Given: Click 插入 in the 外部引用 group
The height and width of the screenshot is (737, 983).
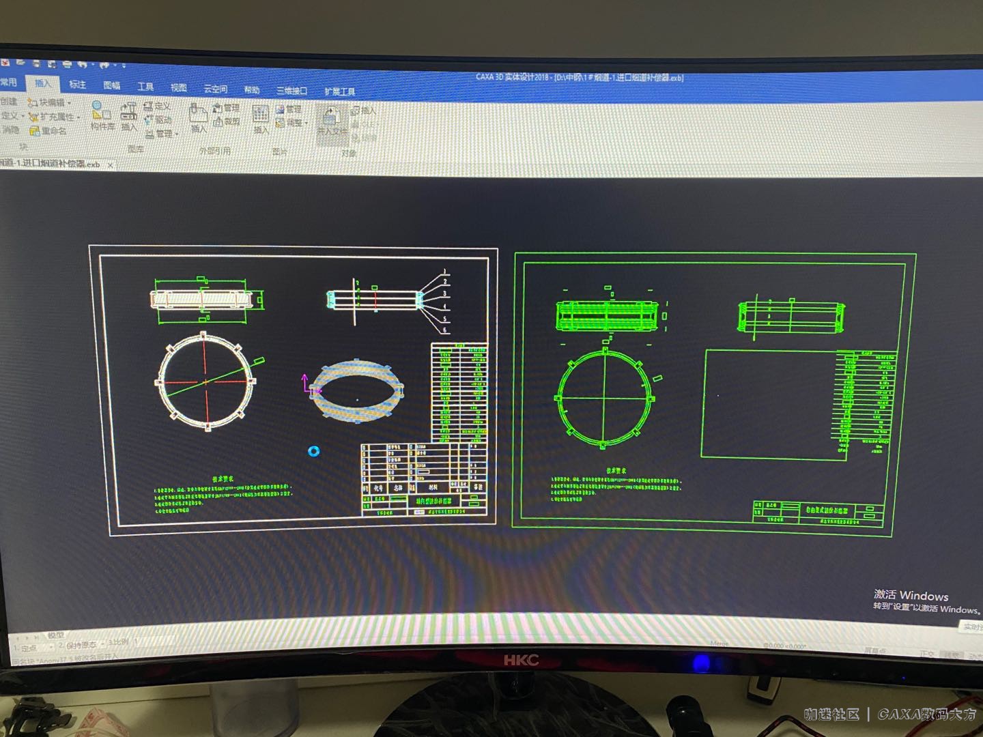Looking at the screenshot, I should 198,118.
